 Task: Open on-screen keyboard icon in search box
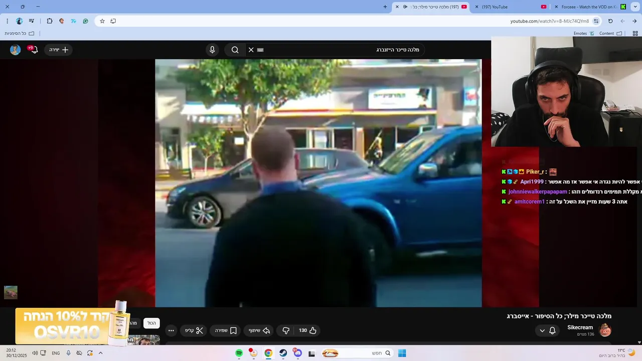coord(260,50)
